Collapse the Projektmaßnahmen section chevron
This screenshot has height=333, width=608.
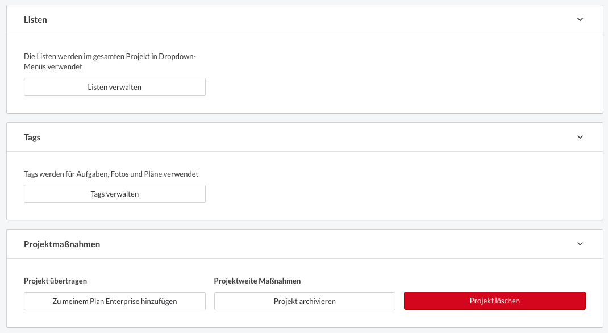[x=580, y=244]
